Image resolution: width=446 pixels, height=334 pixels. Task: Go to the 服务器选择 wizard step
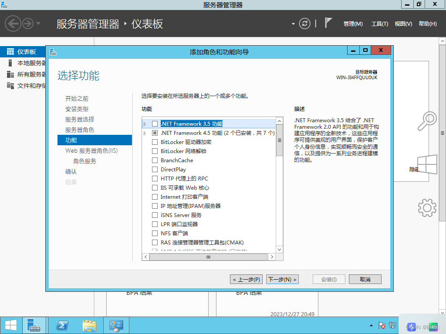pos(80,120)
